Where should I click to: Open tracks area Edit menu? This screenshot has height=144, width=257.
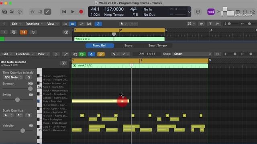click(x=16, y=24)
